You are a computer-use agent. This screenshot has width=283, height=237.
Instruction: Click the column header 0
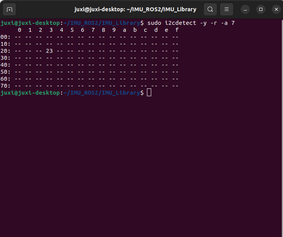click(x=19, y=30)
